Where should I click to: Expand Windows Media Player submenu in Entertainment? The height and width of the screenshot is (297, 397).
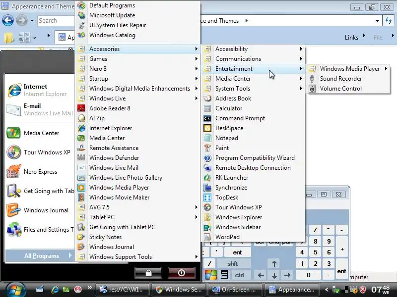pyautogui.click(x=348, y=69)
